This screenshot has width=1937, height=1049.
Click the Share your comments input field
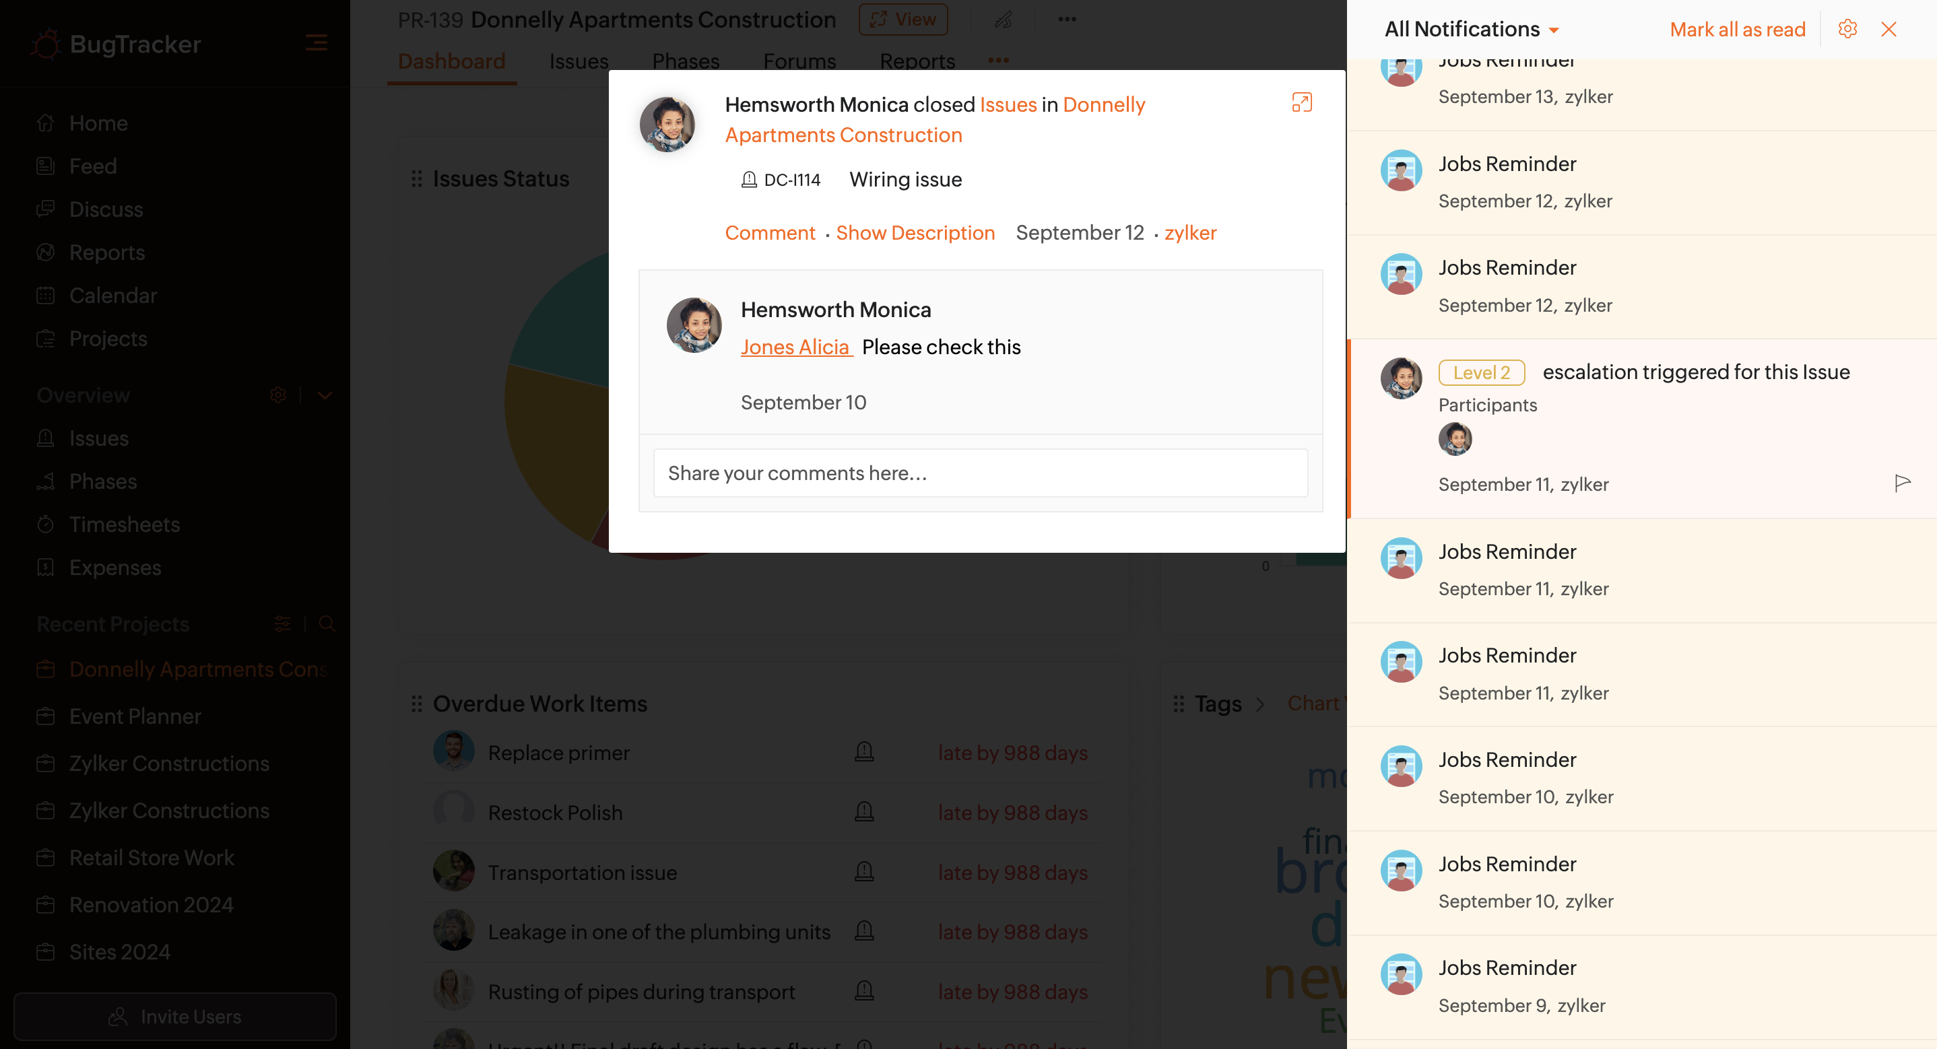click(980, 473)
